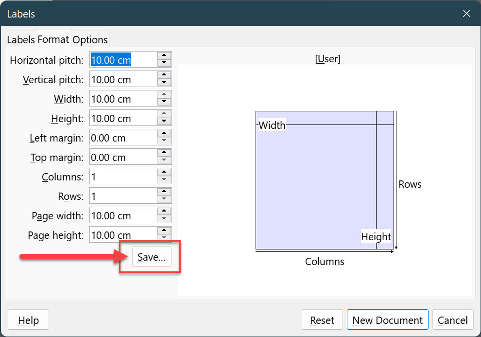Increase the Page height value
481x337 pixels.
[164, 231]
